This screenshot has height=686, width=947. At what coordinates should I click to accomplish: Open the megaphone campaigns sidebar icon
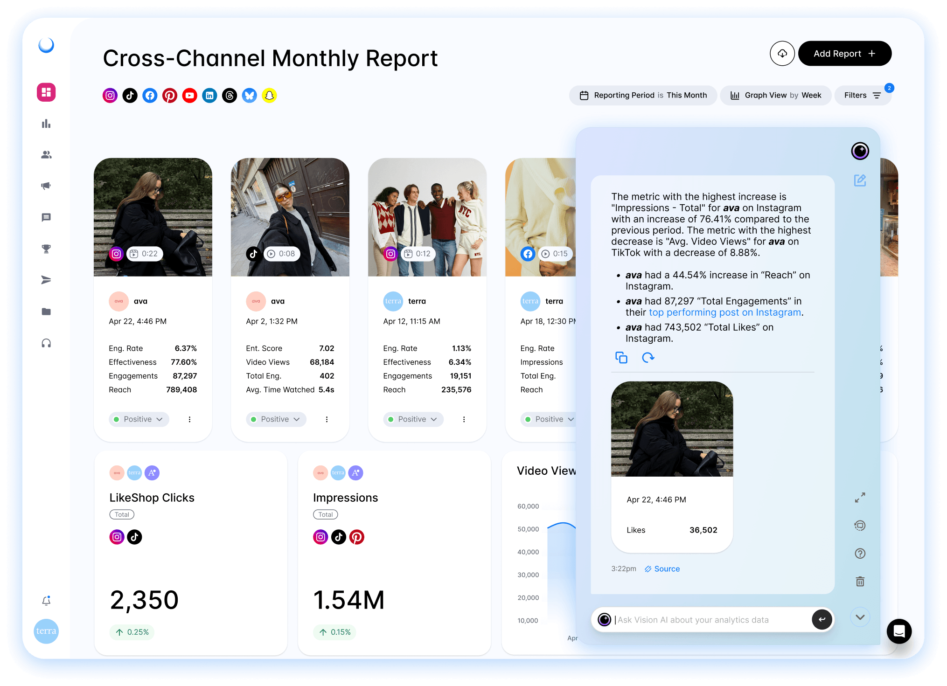(46, 186)
